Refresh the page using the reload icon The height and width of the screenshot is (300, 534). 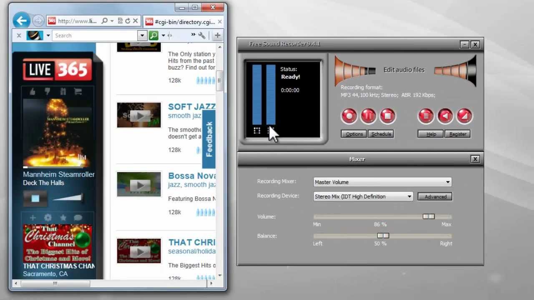tap(128, 21)
